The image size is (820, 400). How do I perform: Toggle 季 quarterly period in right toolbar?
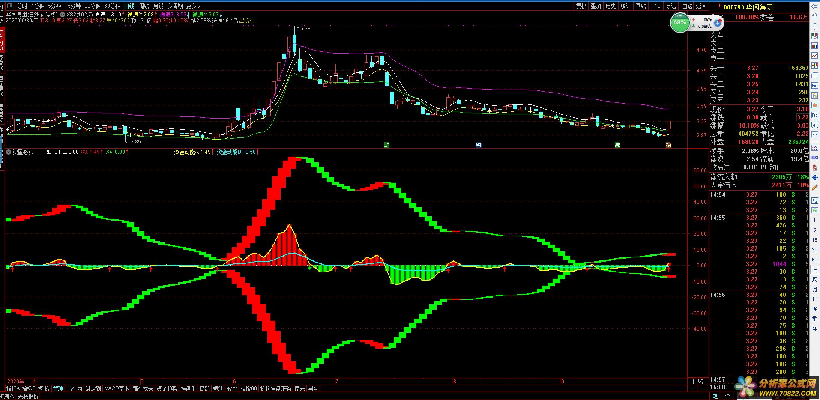pyautogui.click(x=815, y=319)
